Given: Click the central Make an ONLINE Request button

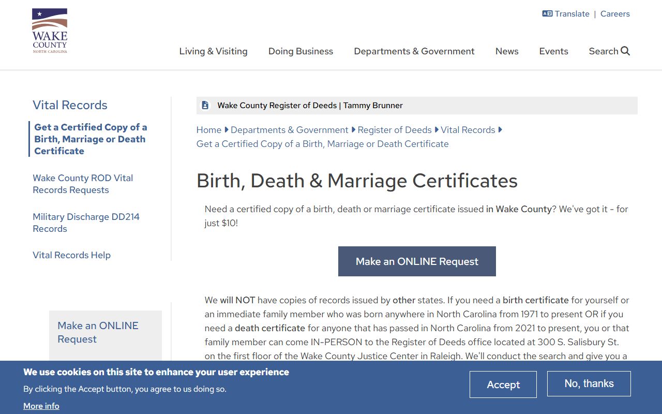Looking at the screenshot, I should (x=417, y=261).
